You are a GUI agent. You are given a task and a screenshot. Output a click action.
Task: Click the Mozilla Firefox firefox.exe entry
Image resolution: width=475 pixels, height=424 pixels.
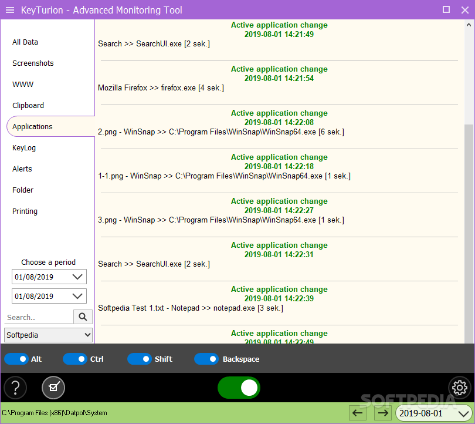(161, 88)
